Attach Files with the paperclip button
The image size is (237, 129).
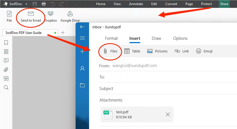click(110, 51)
